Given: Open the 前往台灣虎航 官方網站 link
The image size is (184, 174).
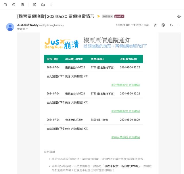Looking at the screenshot, I should [126, 137].
